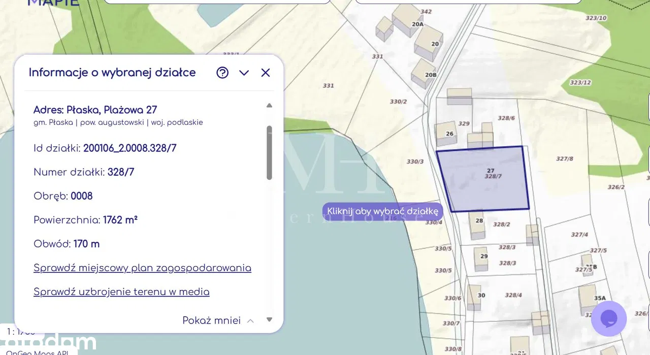Image resolution: width=650 pixels, height=355 pixels.
Task: Select building 35A on the map
Action: coord(588,298)
